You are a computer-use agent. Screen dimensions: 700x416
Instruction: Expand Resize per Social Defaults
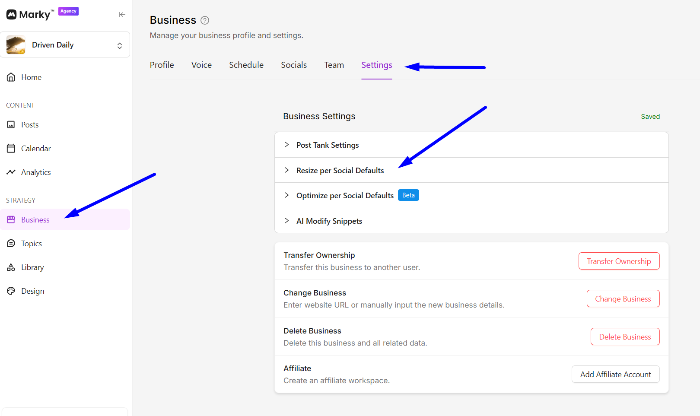click(x=287, y=170)
